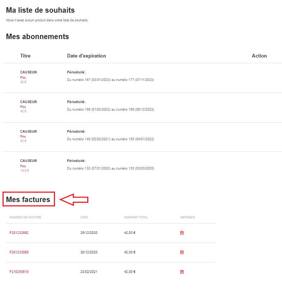Print invoice F201232592

[182, 233]
